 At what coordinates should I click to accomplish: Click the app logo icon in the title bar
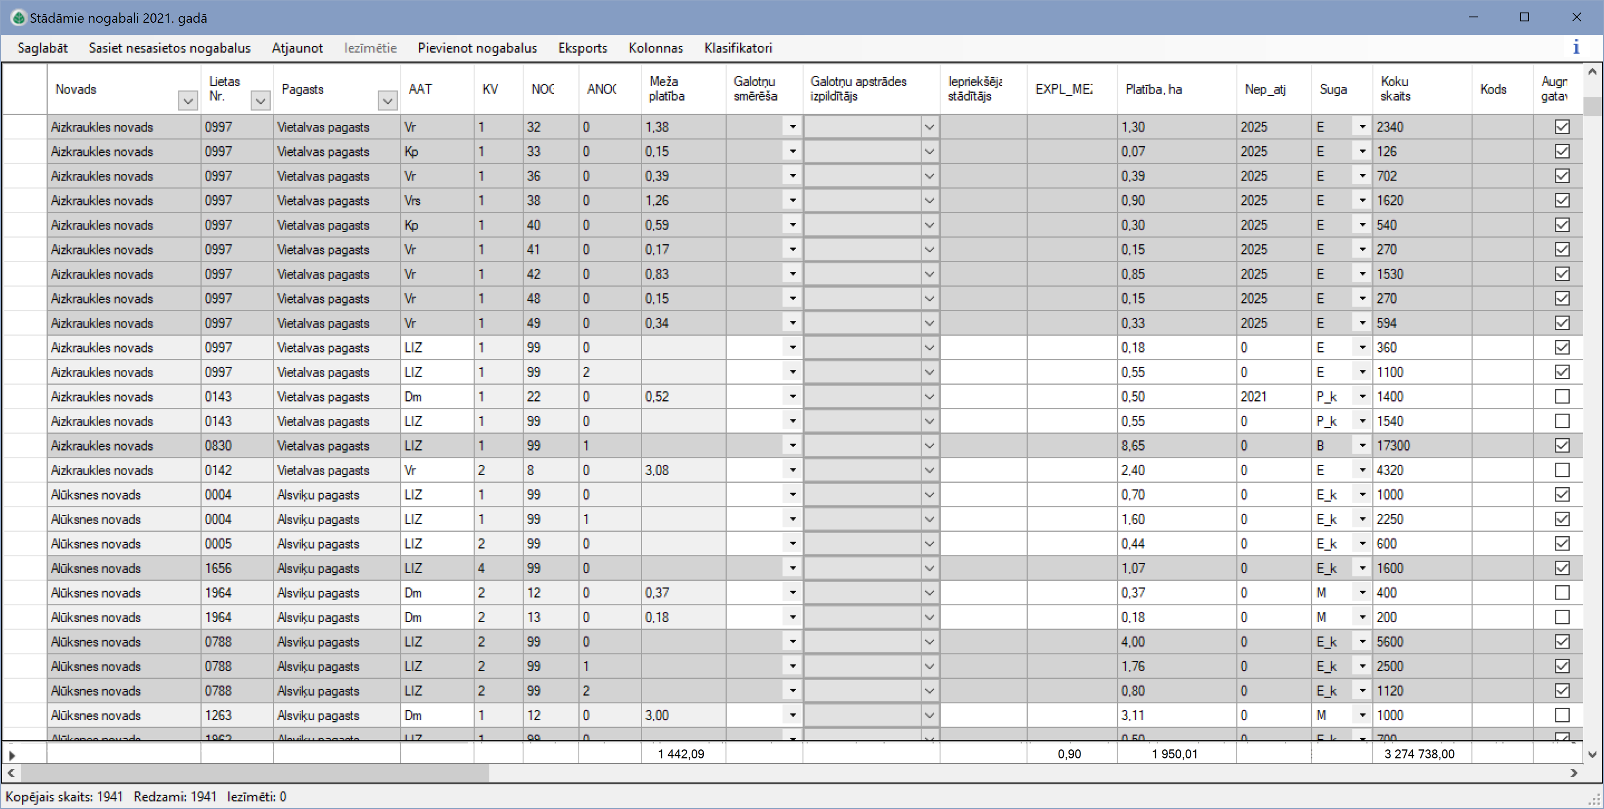18,17
